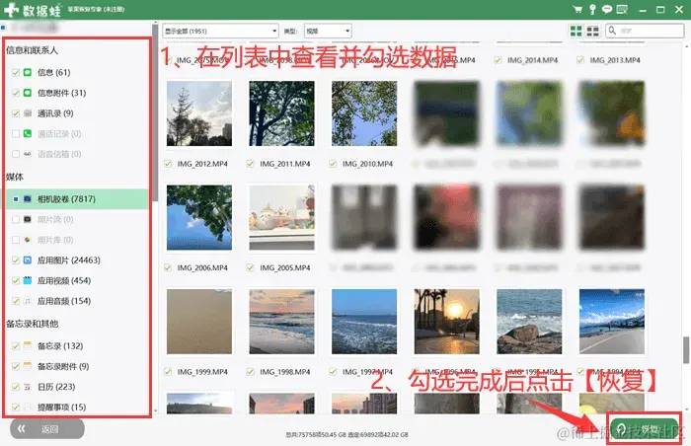Click the 应用音频 music note icon

point(28,301)
